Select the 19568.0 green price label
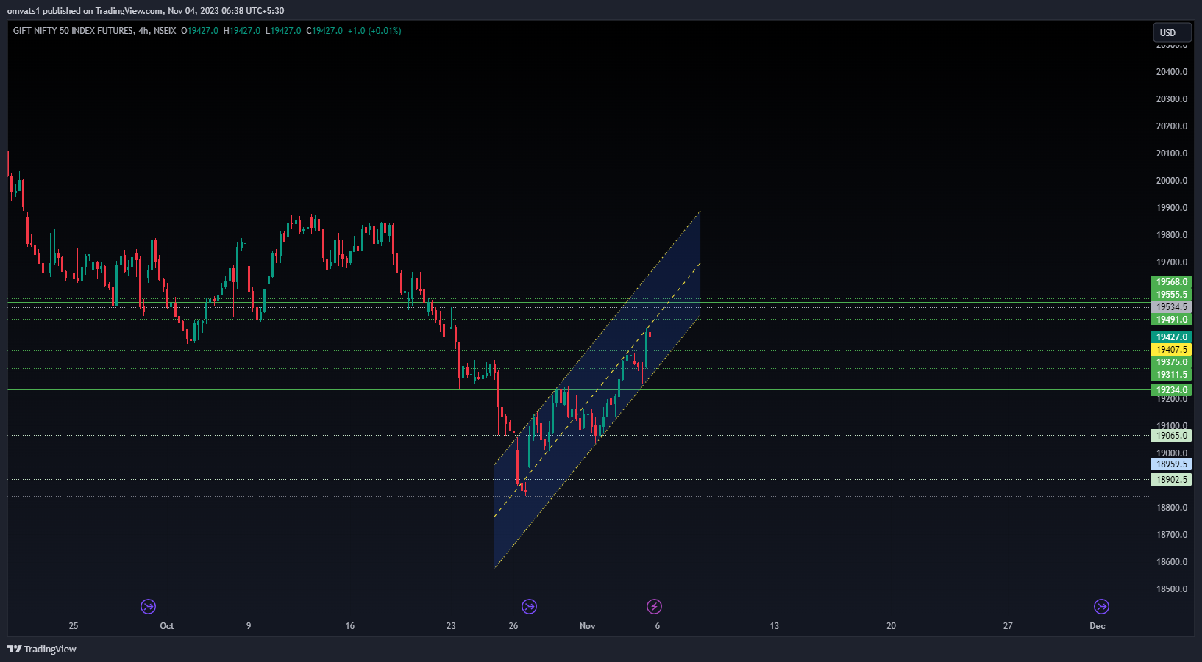The height and width of the screenshot is (662, 1202). tap(1171, 282)
